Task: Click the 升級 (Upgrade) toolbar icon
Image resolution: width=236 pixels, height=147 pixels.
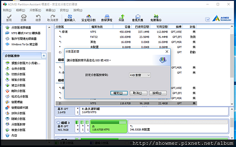Action: click(x=122, y=18)
